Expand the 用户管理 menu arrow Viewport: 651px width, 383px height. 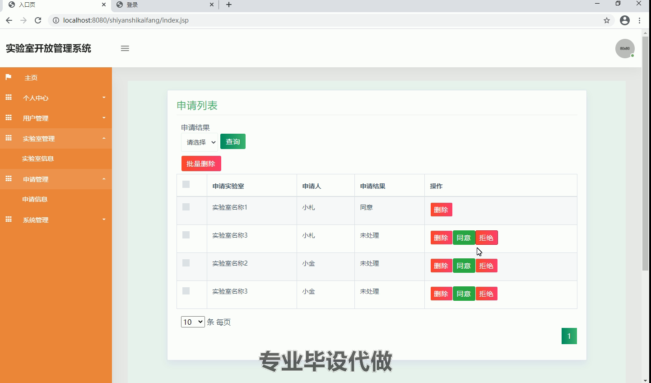pos(104,118)
